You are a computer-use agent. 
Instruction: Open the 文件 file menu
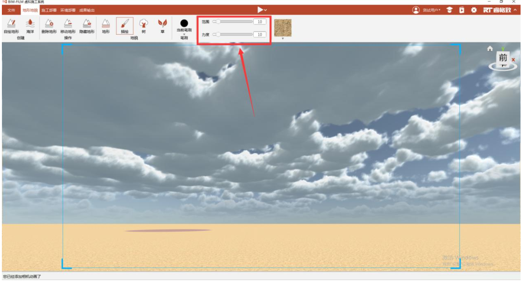tap(11, 10)
